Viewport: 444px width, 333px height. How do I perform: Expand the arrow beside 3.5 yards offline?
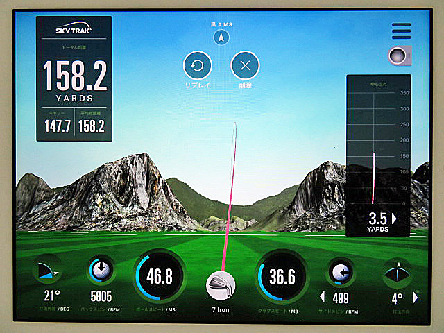(x=394, y=219)
